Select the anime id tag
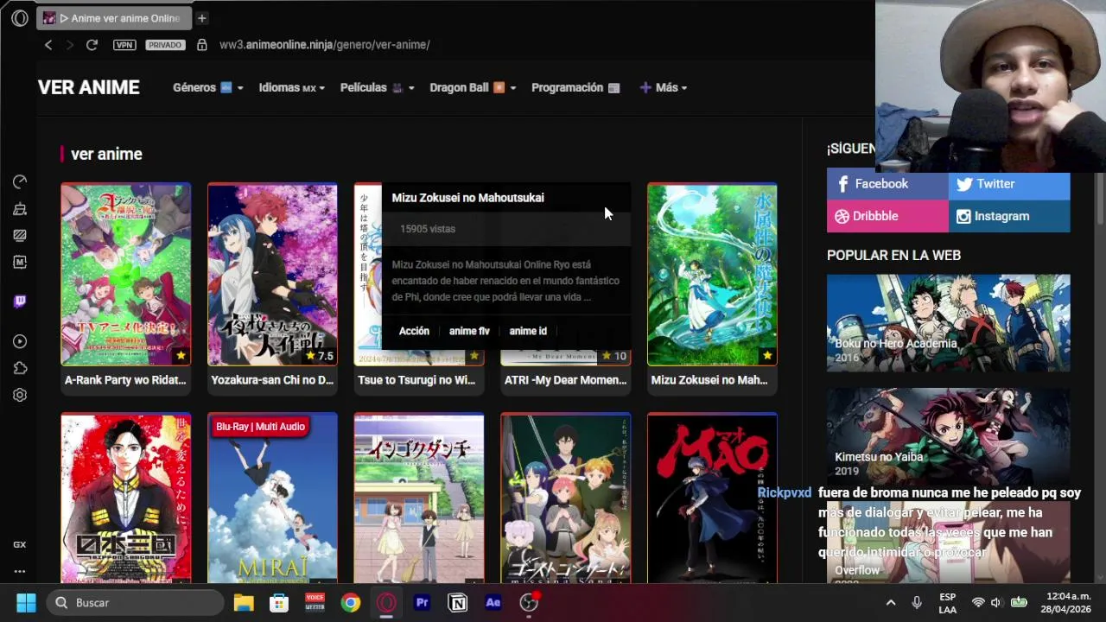The height and width of the screenshot is (622, 1106). [528, 331]
